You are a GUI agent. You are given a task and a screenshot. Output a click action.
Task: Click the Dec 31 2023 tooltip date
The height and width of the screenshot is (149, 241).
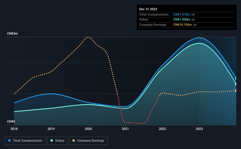tap(148, 9)
